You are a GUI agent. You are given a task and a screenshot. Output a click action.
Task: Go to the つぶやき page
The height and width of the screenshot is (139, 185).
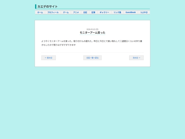click(144, 12)
